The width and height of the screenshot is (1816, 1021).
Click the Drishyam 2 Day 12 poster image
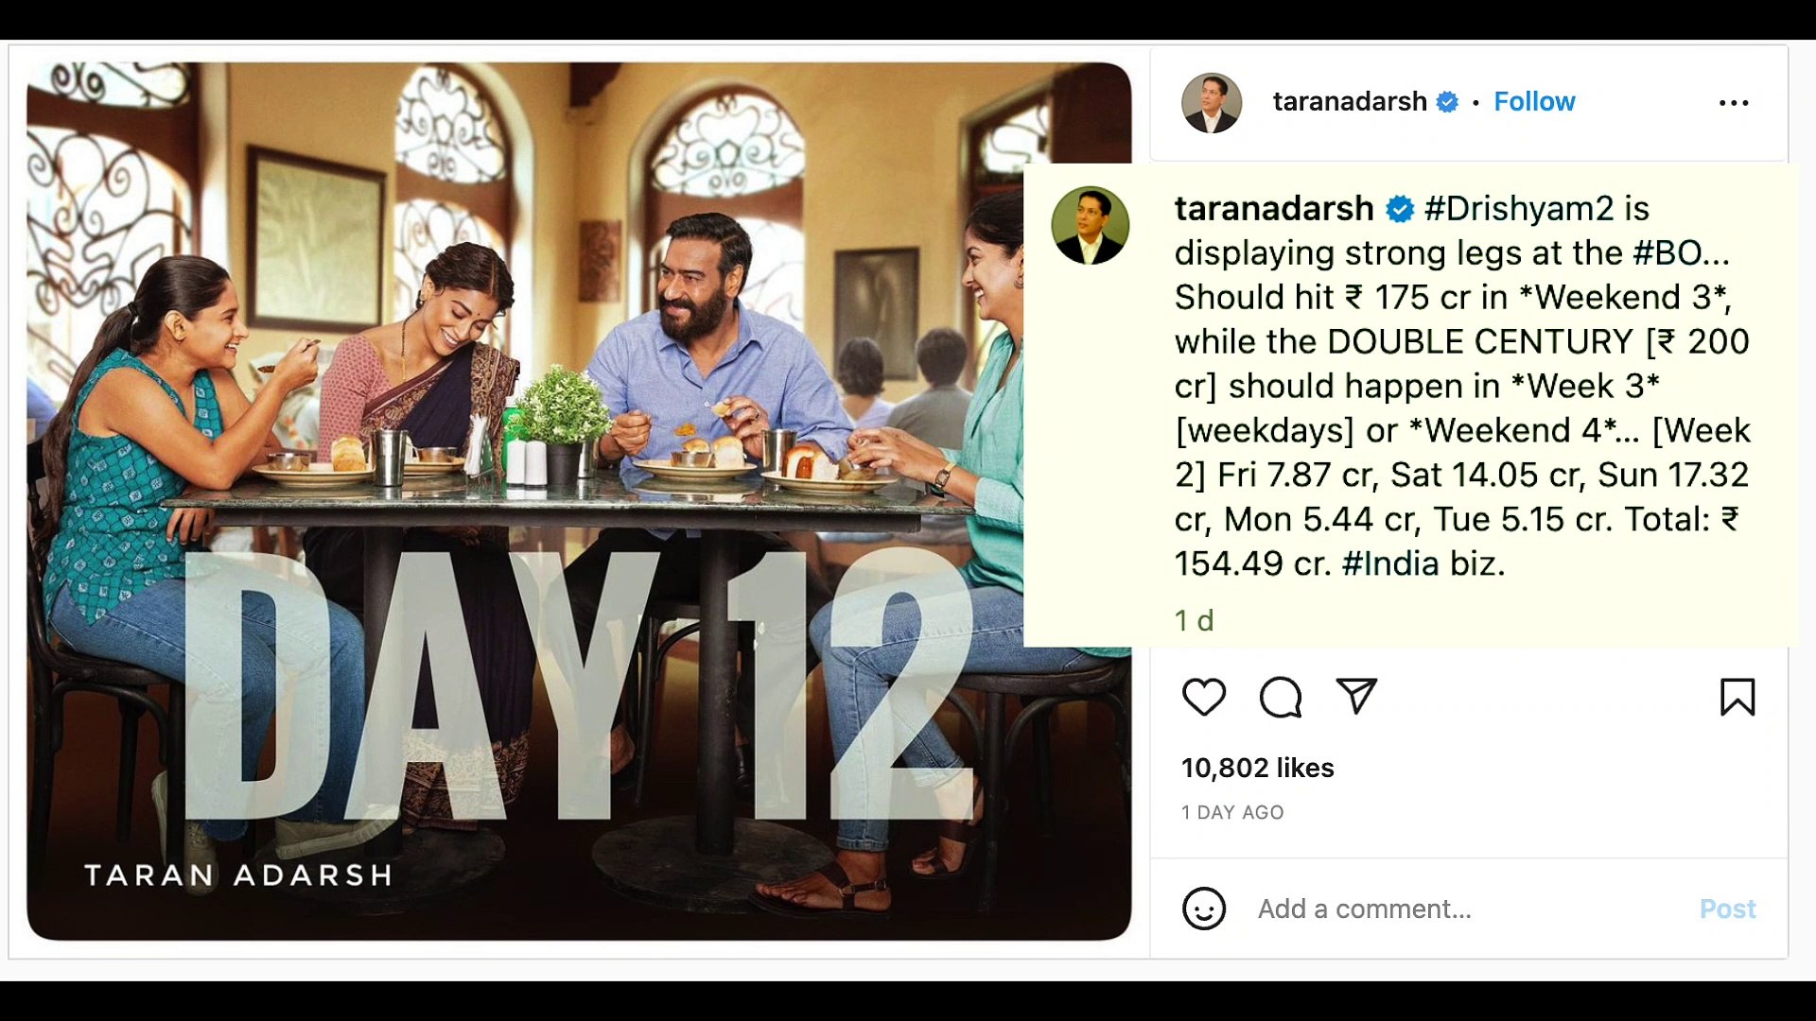[x=579, y=501]
